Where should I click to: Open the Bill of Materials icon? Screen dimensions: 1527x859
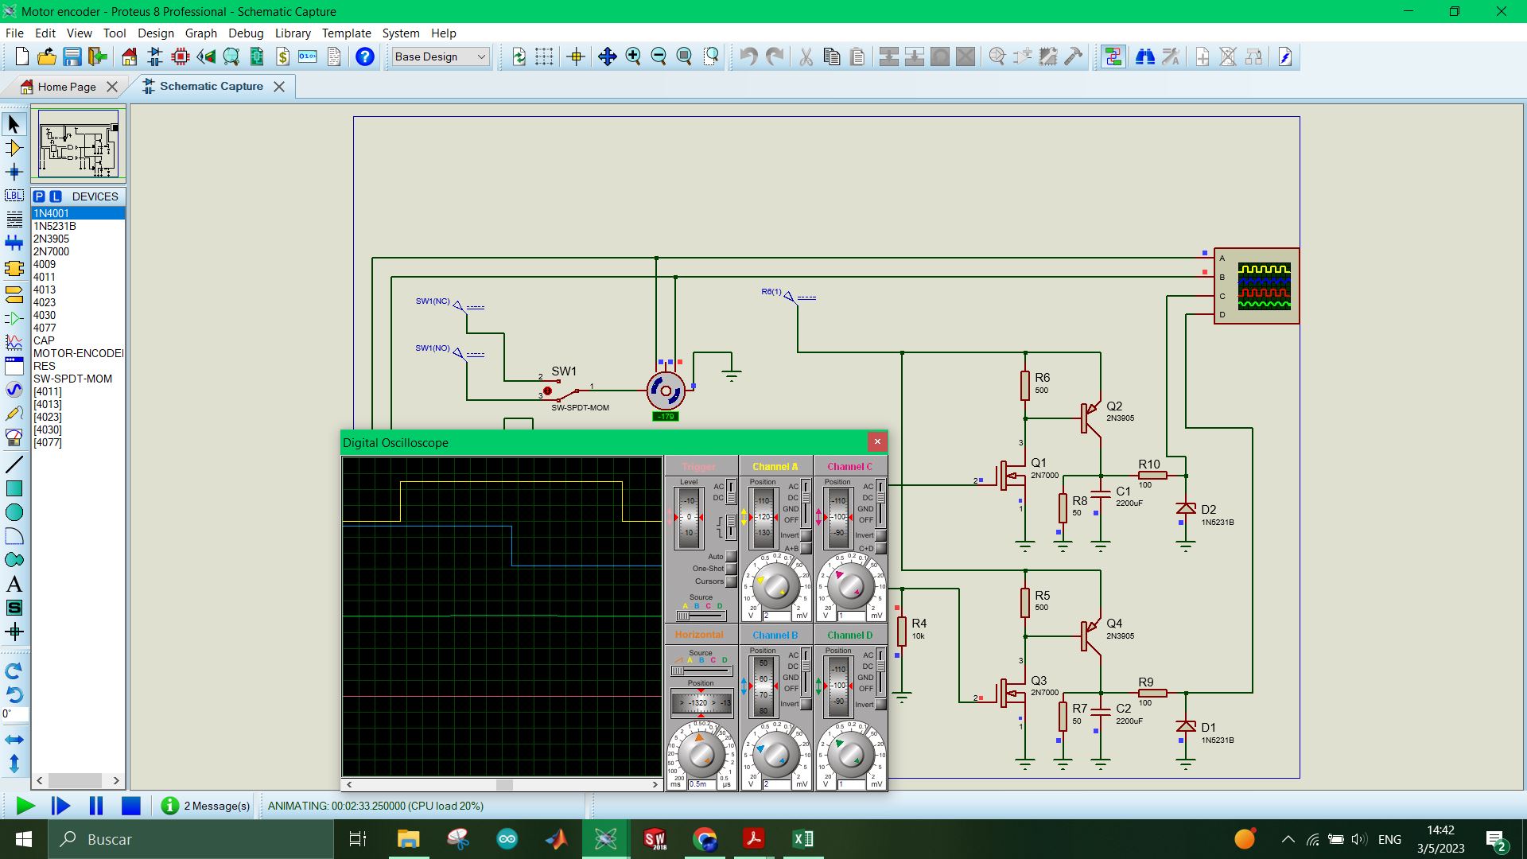283,56
